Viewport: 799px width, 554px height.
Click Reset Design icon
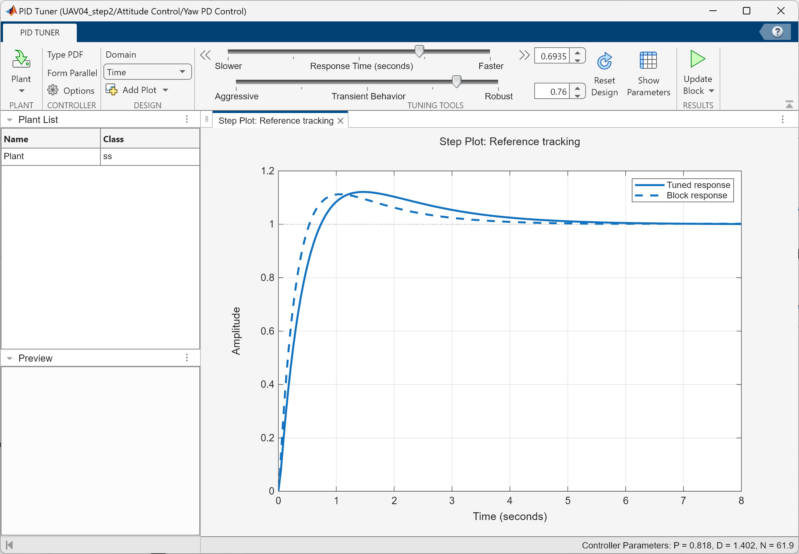604,61
